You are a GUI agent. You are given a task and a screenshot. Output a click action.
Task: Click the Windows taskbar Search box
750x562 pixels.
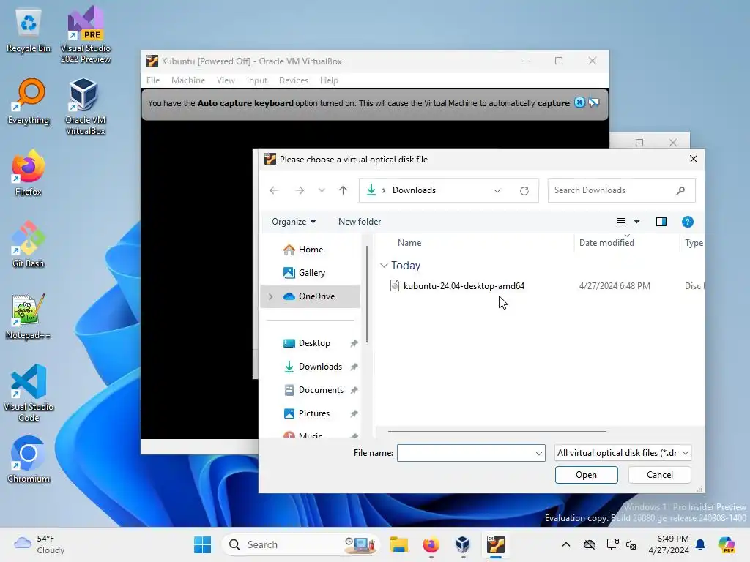tap(300, 544)
